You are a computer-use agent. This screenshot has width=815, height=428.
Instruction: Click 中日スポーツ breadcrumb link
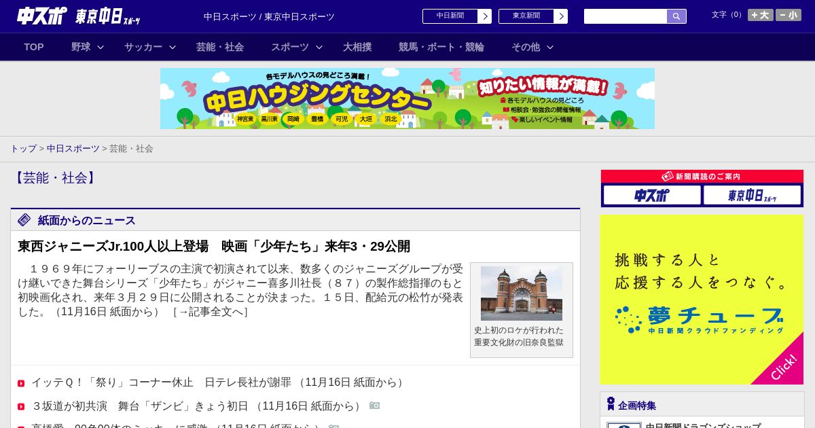click(x=73, y=149)
